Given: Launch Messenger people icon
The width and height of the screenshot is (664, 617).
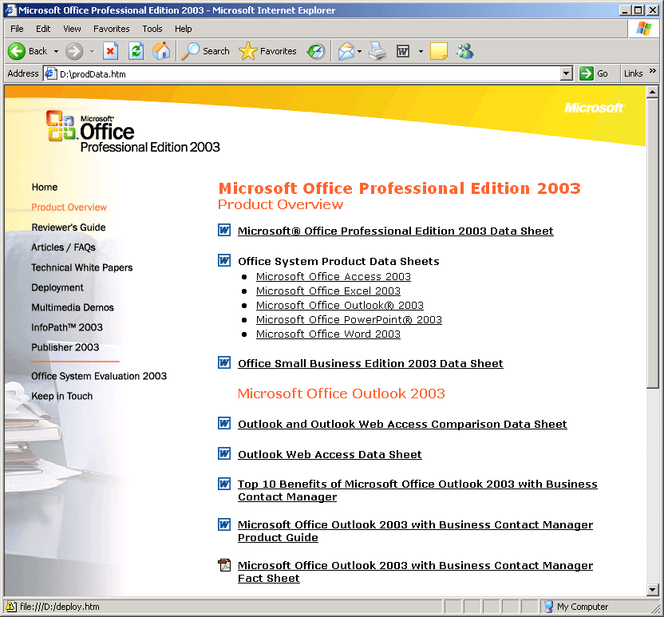Looking at the screenshot, I should tap(464, 51).
